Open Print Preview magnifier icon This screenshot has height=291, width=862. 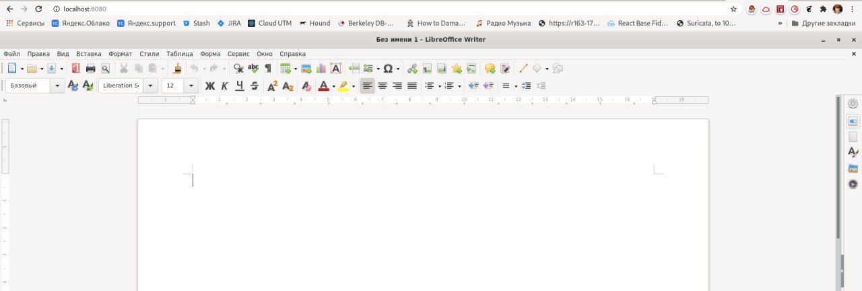pos(105,68)
